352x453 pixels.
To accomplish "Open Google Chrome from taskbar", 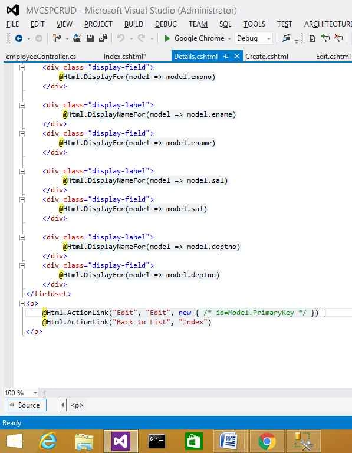I will pyautogui.click(x=267, y=441).
